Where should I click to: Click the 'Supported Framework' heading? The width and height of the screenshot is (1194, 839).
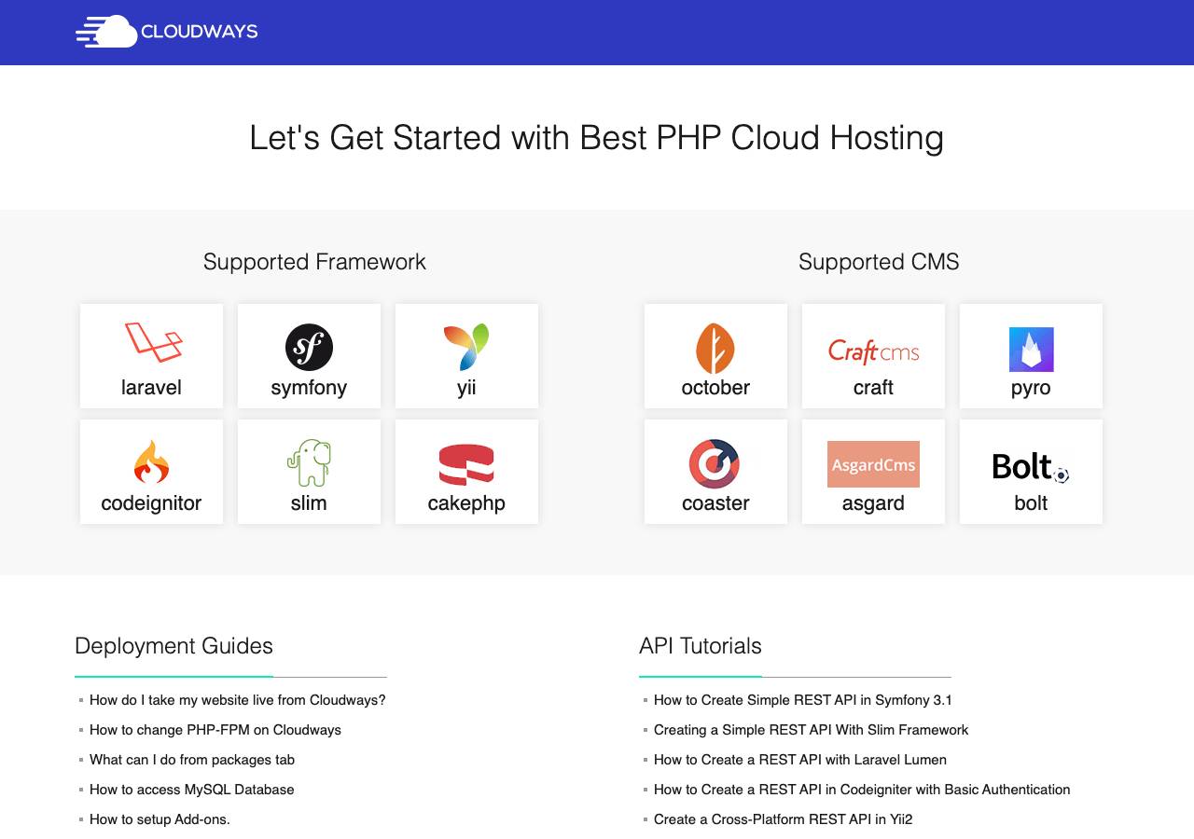pos(314,262)
